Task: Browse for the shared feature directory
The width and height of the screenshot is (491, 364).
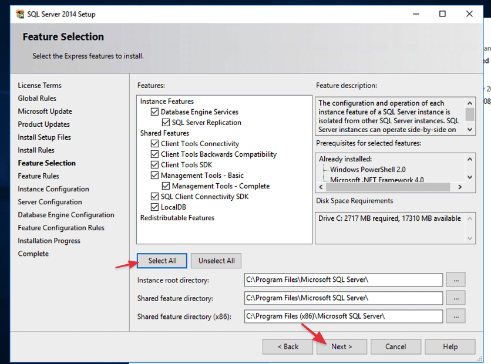Action: pos(456,298)
